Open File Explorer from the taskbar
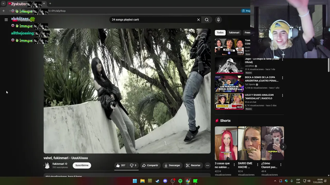 [142, 181]
